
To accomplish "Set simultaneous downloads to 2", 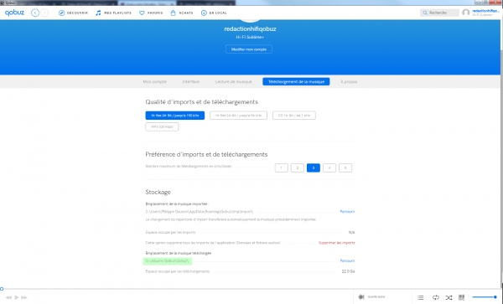I will click(298, 167).
